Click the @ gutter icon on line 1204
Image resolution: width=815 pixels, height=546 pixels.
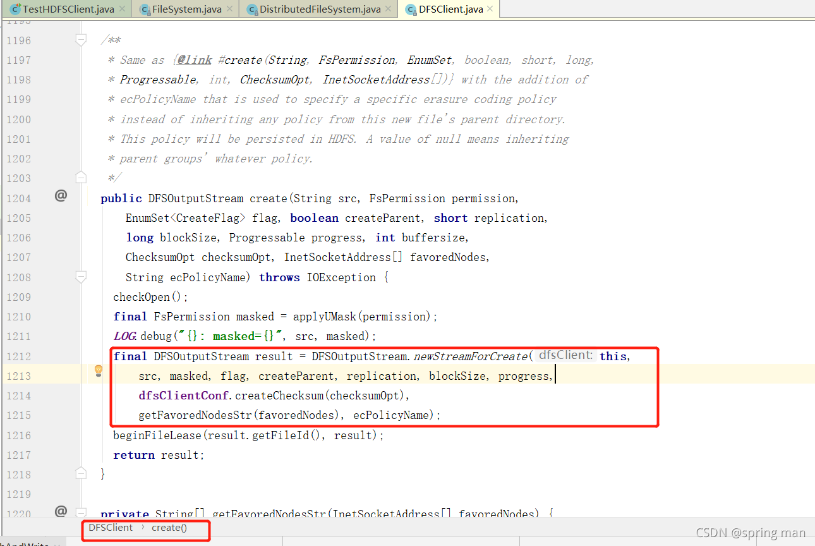tap(61, 196)
